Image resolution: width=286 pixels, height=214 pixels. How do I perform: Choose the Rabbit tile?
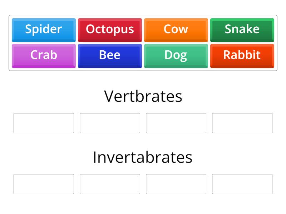[x=242, y=55]
